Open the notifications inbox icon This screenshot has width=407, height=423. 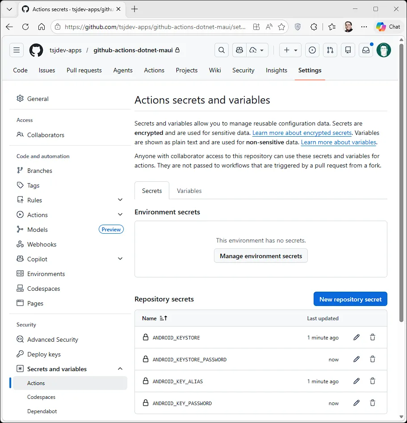click(x=366, y=50)
